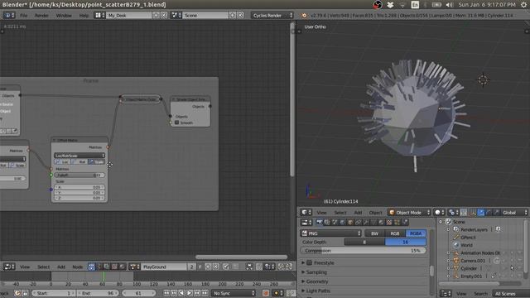
Task: Open the Cycles Render engine dropdown
Action: (272, 16)
